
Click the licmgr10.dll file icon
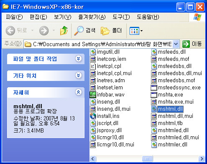click(x=93, y=138)
